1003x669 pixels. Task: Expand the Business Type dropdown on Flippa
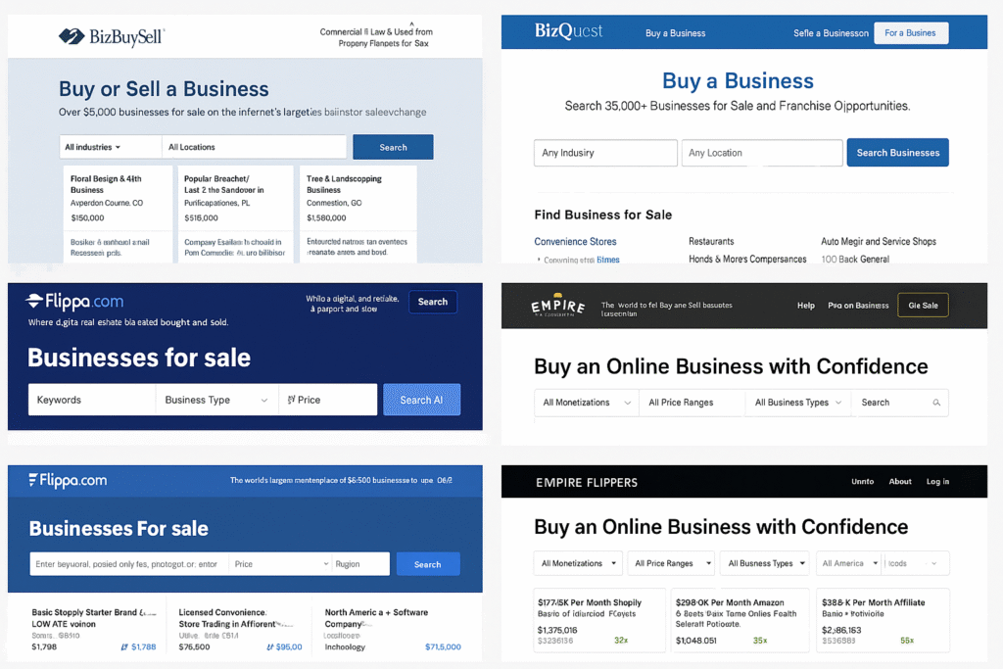tap(216, 400)
